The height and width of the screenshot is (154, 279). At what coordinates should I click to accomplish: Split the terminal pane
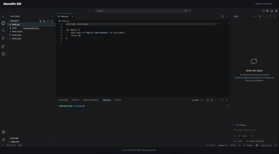208,100
